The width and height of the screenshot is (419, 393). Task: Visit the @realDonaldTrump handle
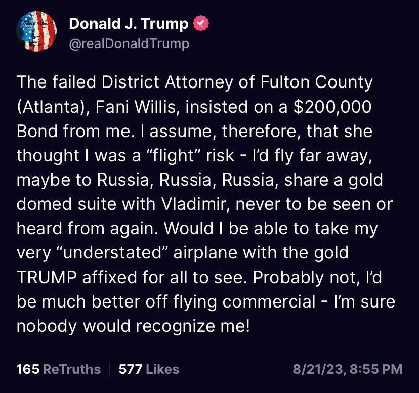pyautogui.click(x=129, y=43)
